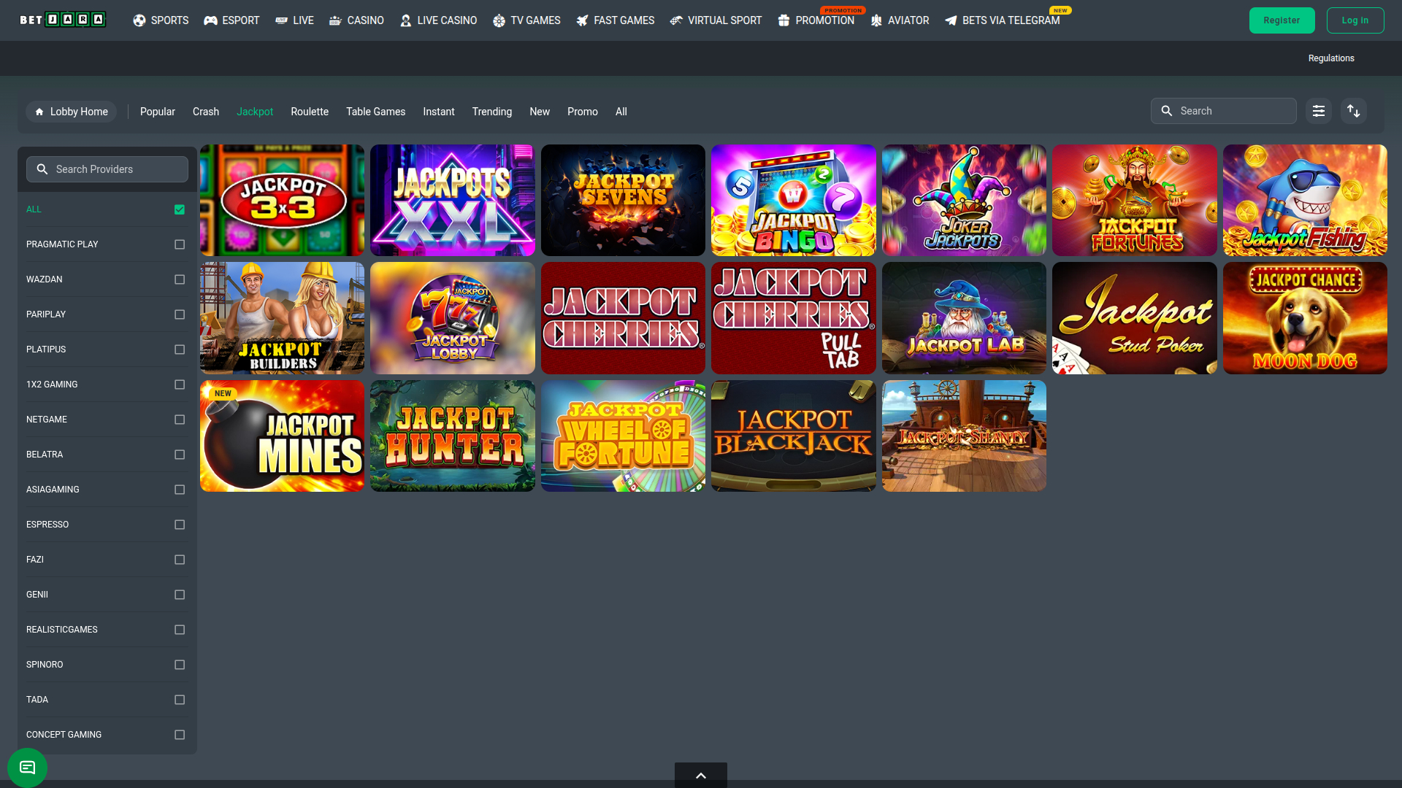Viewport: 1402px width, 788px height.
Task: Open the Sports section icon
Action: [x=139, y=20]
